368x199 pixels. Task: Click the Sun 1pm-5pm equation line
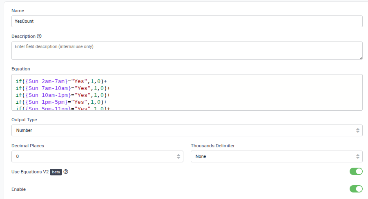click(x=61, y=102)
